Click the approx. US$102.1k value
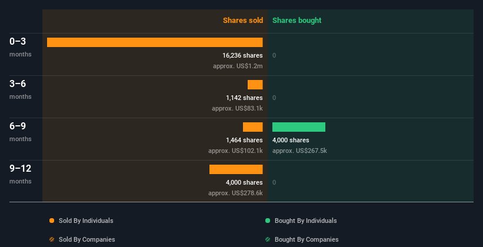The height and width of the screenshot is (247, 483). (235, 151)
